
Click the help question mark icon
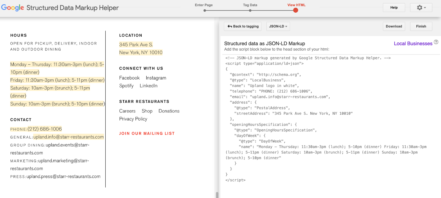[436, 42]
